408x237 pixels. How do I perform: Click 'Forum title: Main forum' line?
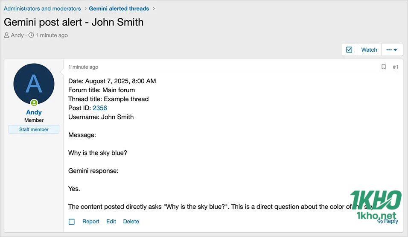tap(102, 90)
